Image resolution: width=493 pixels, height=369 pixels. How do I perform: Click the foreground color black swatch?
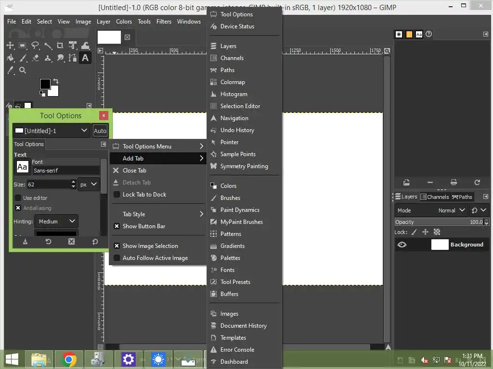[45, 84]
